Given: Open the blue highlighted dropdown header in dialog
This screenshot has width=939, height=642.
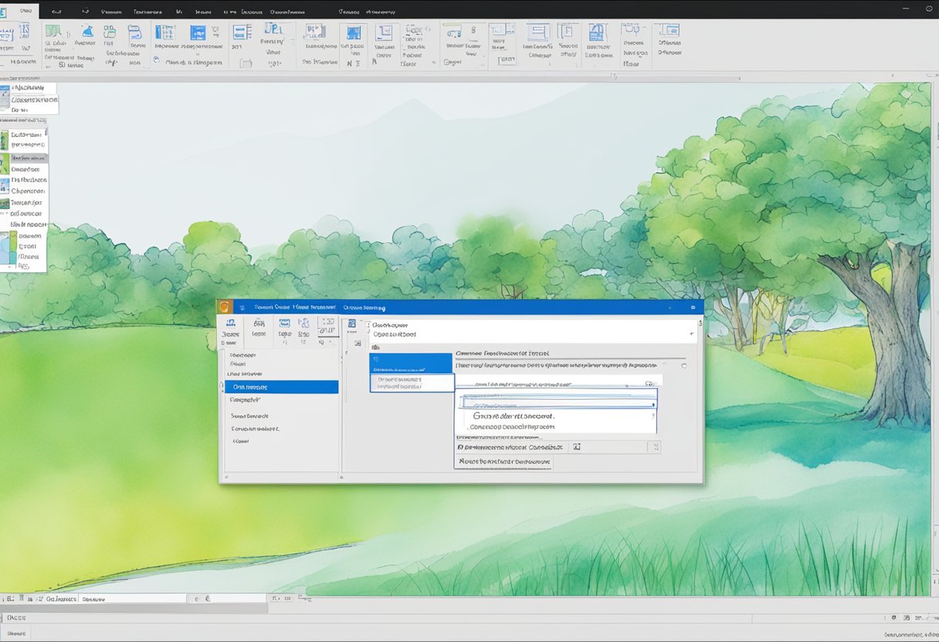Looking at the screenshot, I should point(410,363).
